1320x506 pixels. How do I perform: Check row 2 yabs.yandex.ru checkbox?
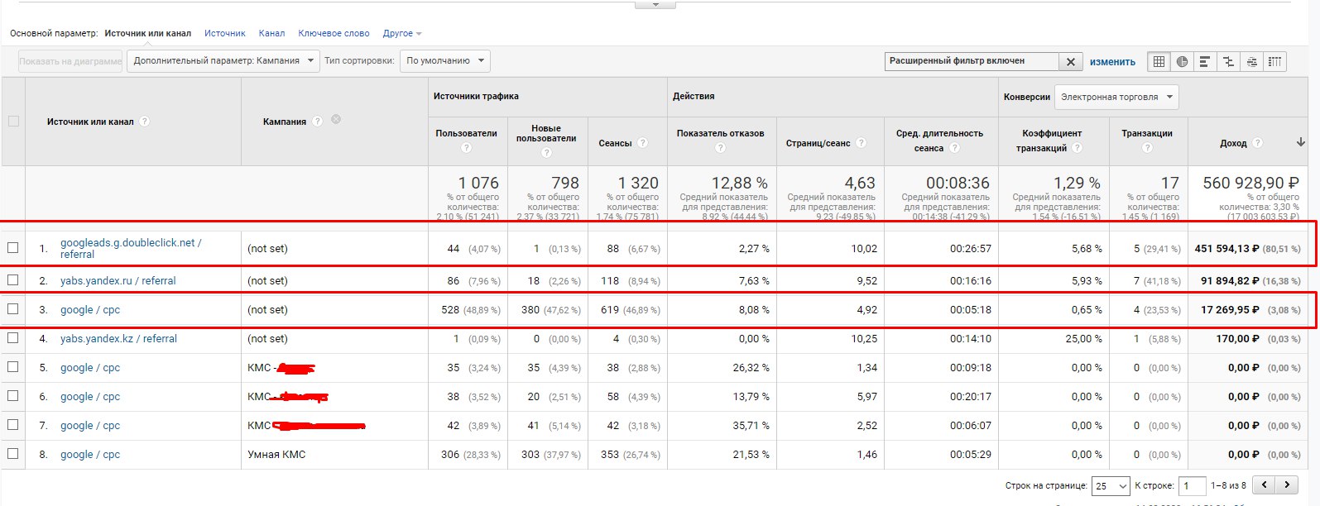pos(13,280)
